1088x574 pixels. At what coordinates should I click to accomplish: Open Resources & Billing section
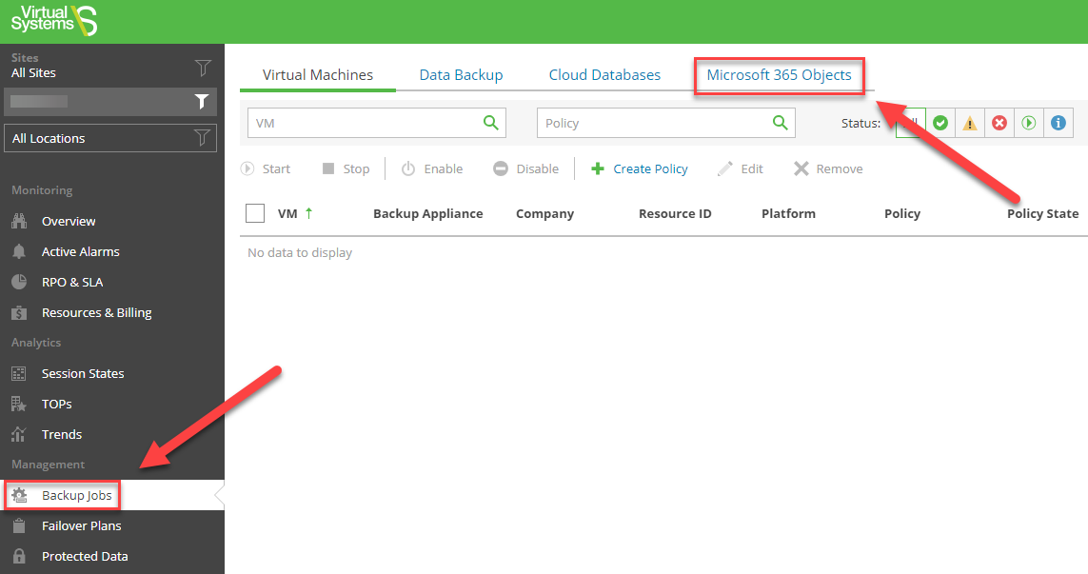tap(96, 313)
